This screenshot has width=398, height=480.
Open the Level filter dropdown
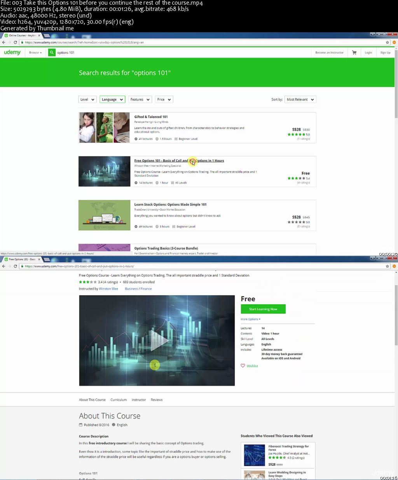(x=87, y=99)
